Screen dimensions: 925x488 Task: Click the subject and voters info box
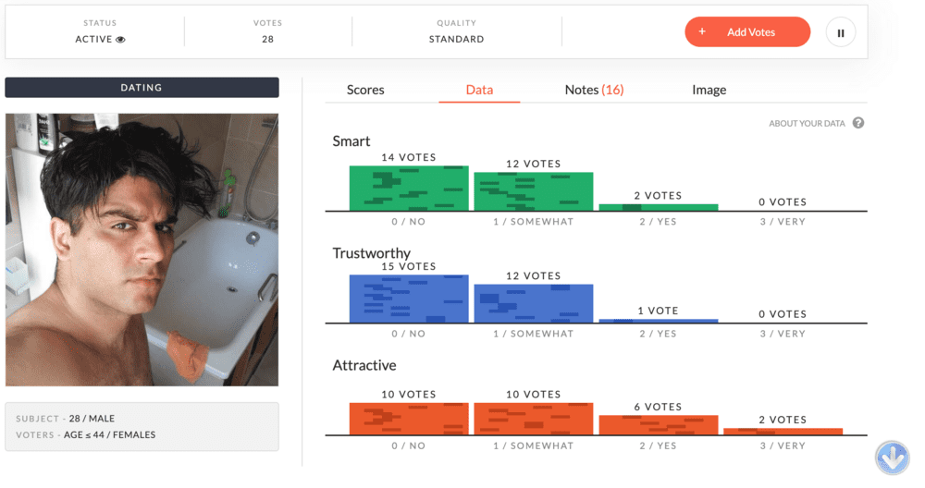click(x=142, y=427)
